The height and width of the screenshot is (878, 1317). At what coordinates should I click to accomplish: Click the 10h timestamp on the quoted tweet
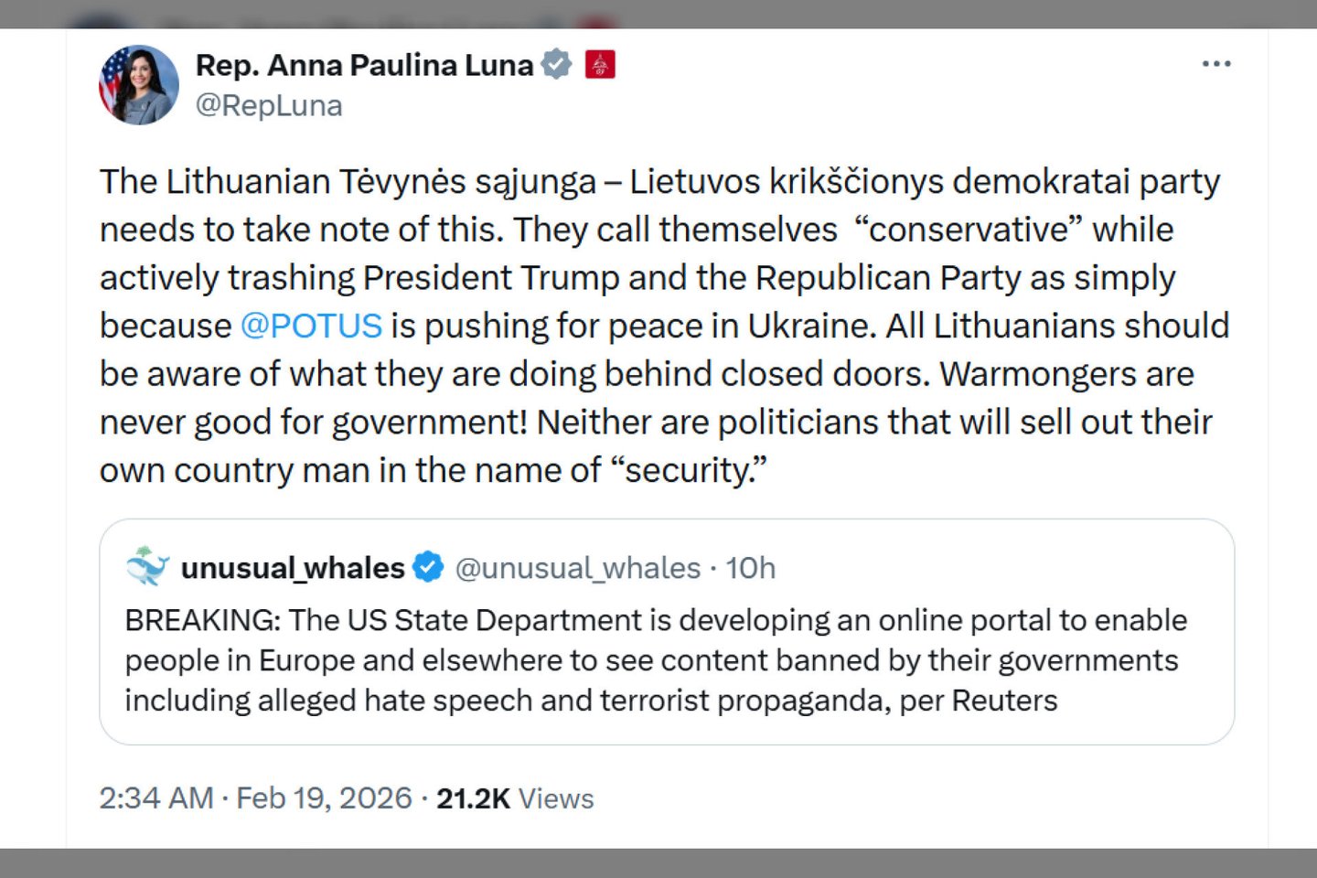tap(752, 568)
